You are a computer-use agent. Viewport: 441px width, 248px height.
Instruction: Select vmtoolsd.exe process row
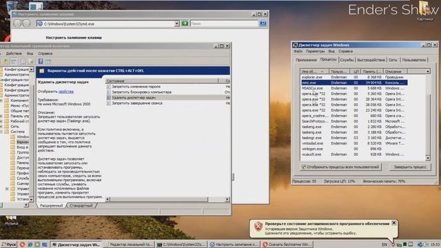coord(354,143)
